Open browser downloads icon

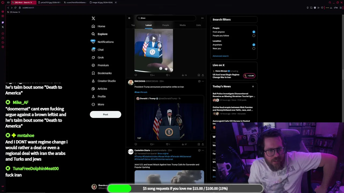click(331, 8)
